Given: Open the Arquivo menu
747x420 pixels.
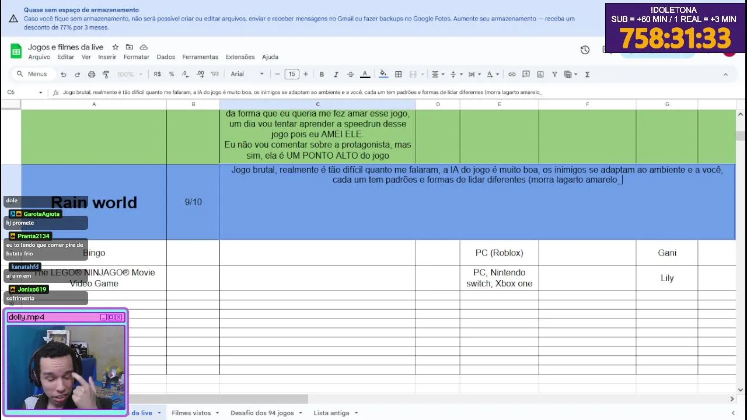Looking at the screenshot, I should click(x=39, y=57).
